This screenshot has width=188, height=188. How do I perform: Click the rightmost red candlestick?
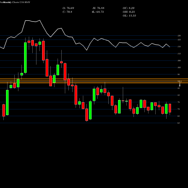[x=170, y=108]
